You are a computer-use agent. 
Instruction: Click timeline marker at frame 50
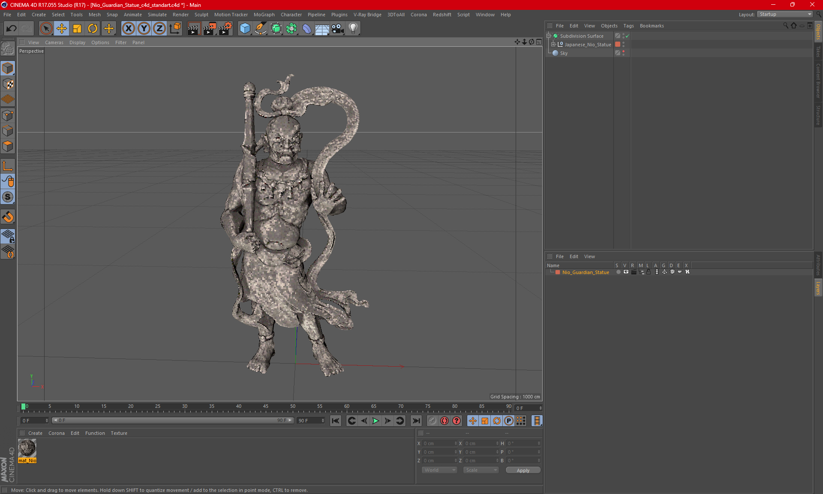point(293,407)
